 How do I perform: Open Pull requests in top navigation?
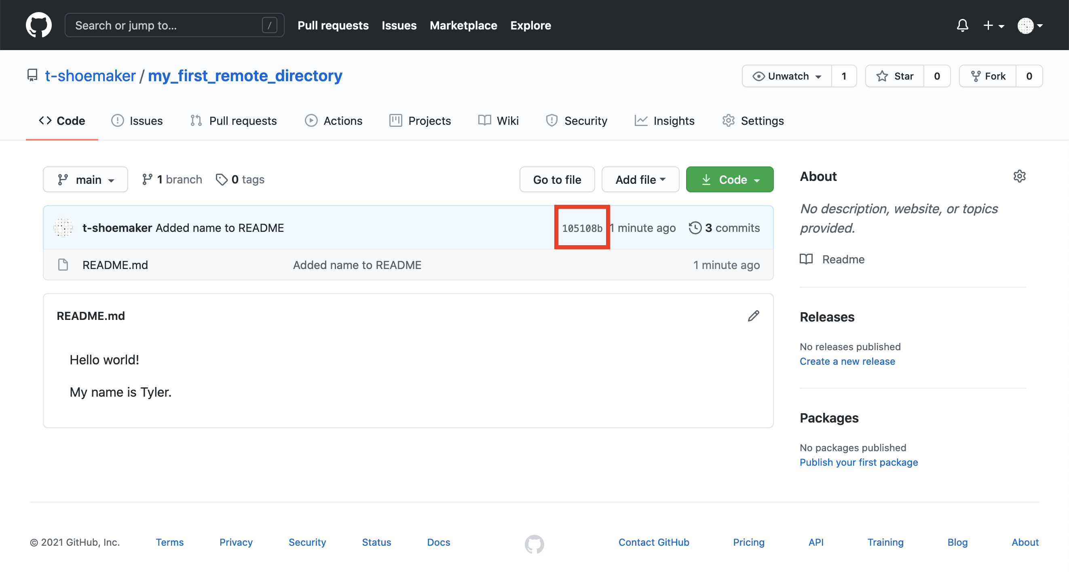pyautogui.click(x=333, y=25)
